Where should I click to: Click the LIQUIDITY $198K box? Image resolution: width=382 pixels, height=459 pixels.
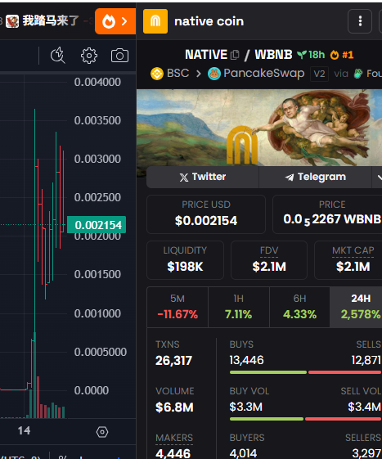[185, 260]
